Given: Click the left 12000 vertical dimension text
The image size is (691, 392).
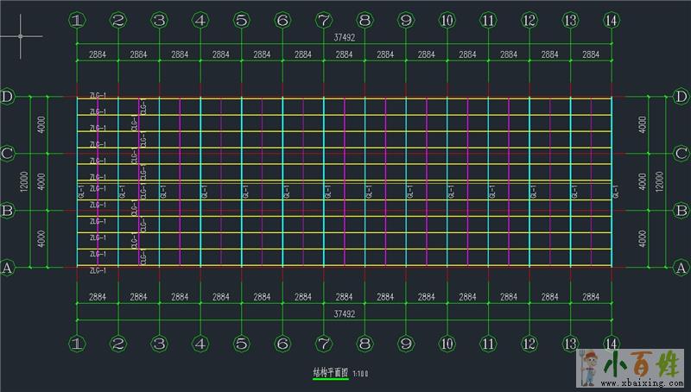Looking at the screenshot, I should tap(24, 182).
